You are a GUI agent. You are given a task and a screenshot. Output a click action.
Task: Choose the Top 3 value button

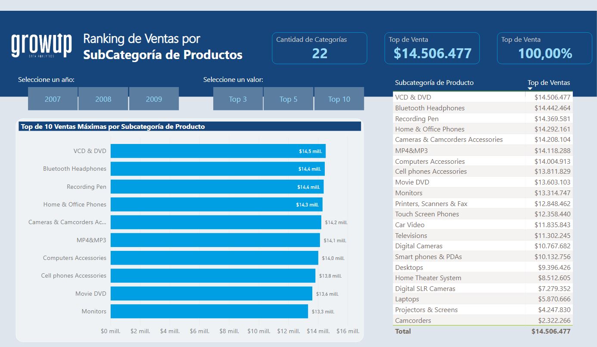click(x=238, y=99)
